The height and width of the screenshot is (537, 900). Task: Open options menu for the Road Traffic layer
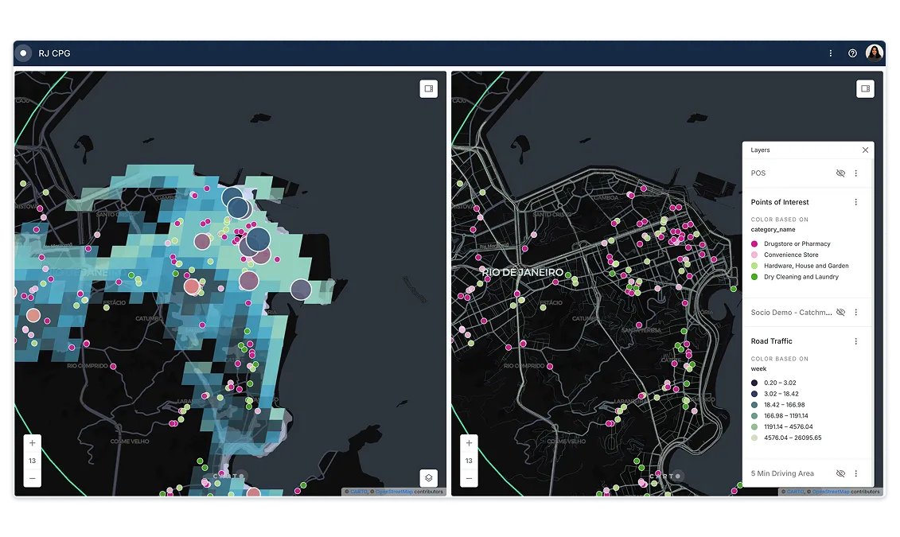point(856,340)
